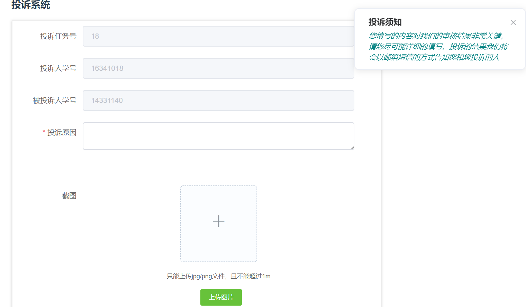Click the 截图 label
The width and height of the screenshot is (526, 307).
tap(69, 196)
